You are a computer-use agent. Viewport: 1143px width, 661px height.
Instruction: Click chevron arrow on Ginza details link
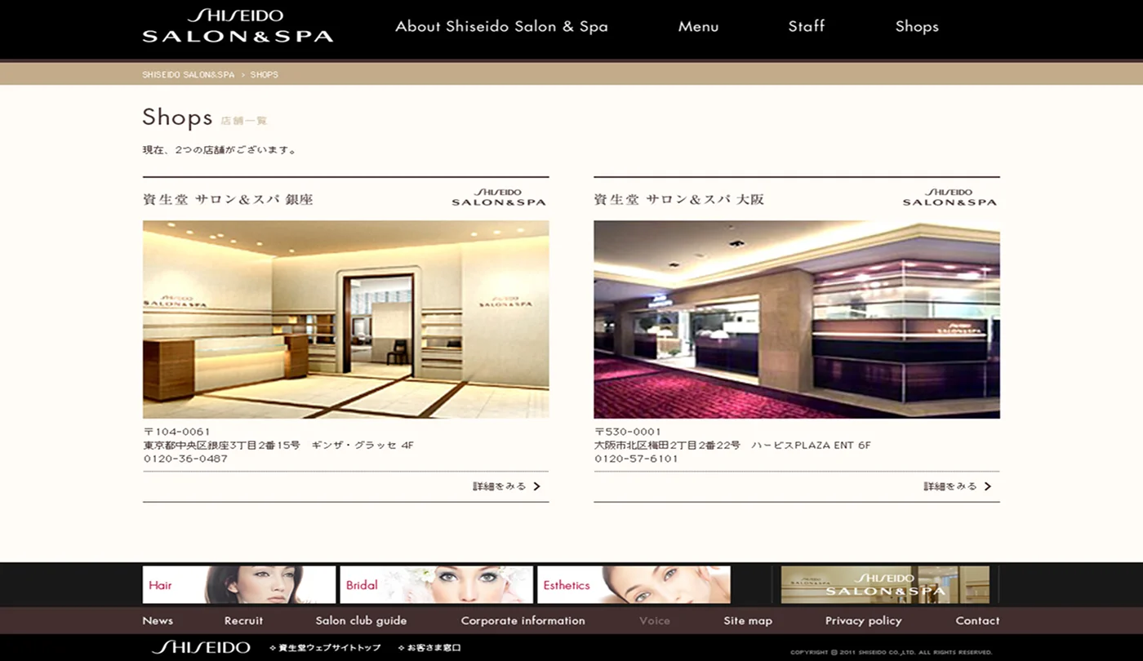point(536,486)
